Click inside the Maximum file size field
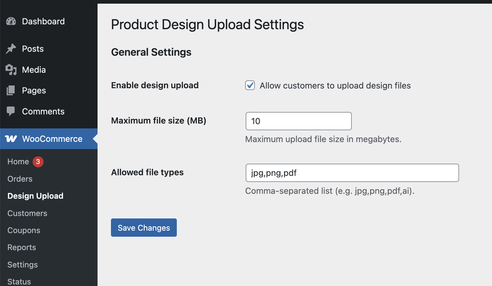 [x=298, y=121]
